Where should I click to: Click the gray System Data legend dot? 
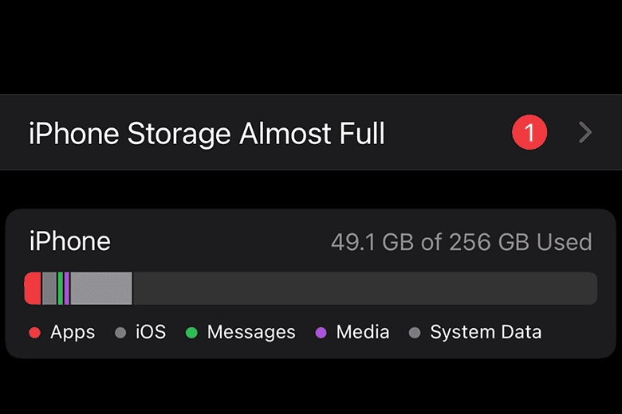coord(415,333)
